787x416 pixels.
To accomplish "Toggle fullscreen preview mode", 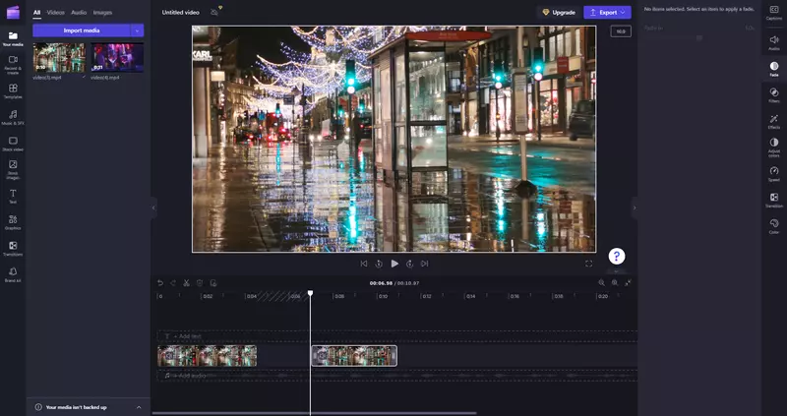I will 589,264.
